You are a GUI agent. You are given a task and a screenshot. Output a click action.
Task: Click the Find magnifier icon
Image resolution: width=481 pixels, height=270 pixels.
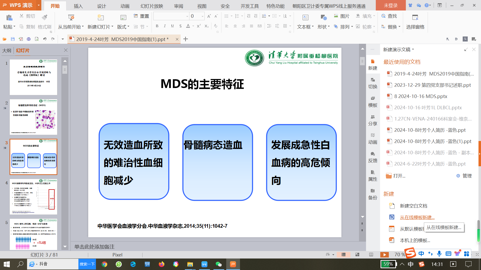pos(383,16)
